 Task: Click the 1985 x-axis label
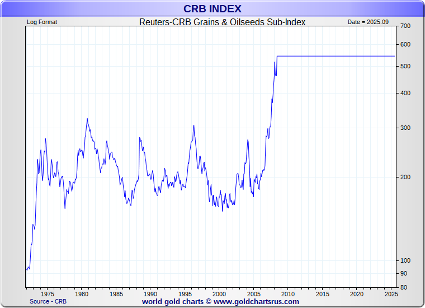click(x=116, y=294)
